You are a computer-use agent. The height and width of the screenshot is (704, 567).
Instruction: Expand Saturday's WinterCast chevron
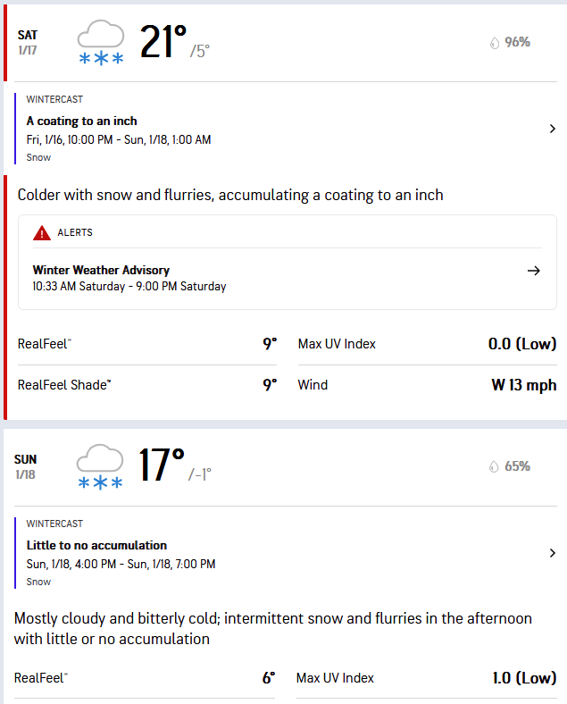(x=553, y=129)
